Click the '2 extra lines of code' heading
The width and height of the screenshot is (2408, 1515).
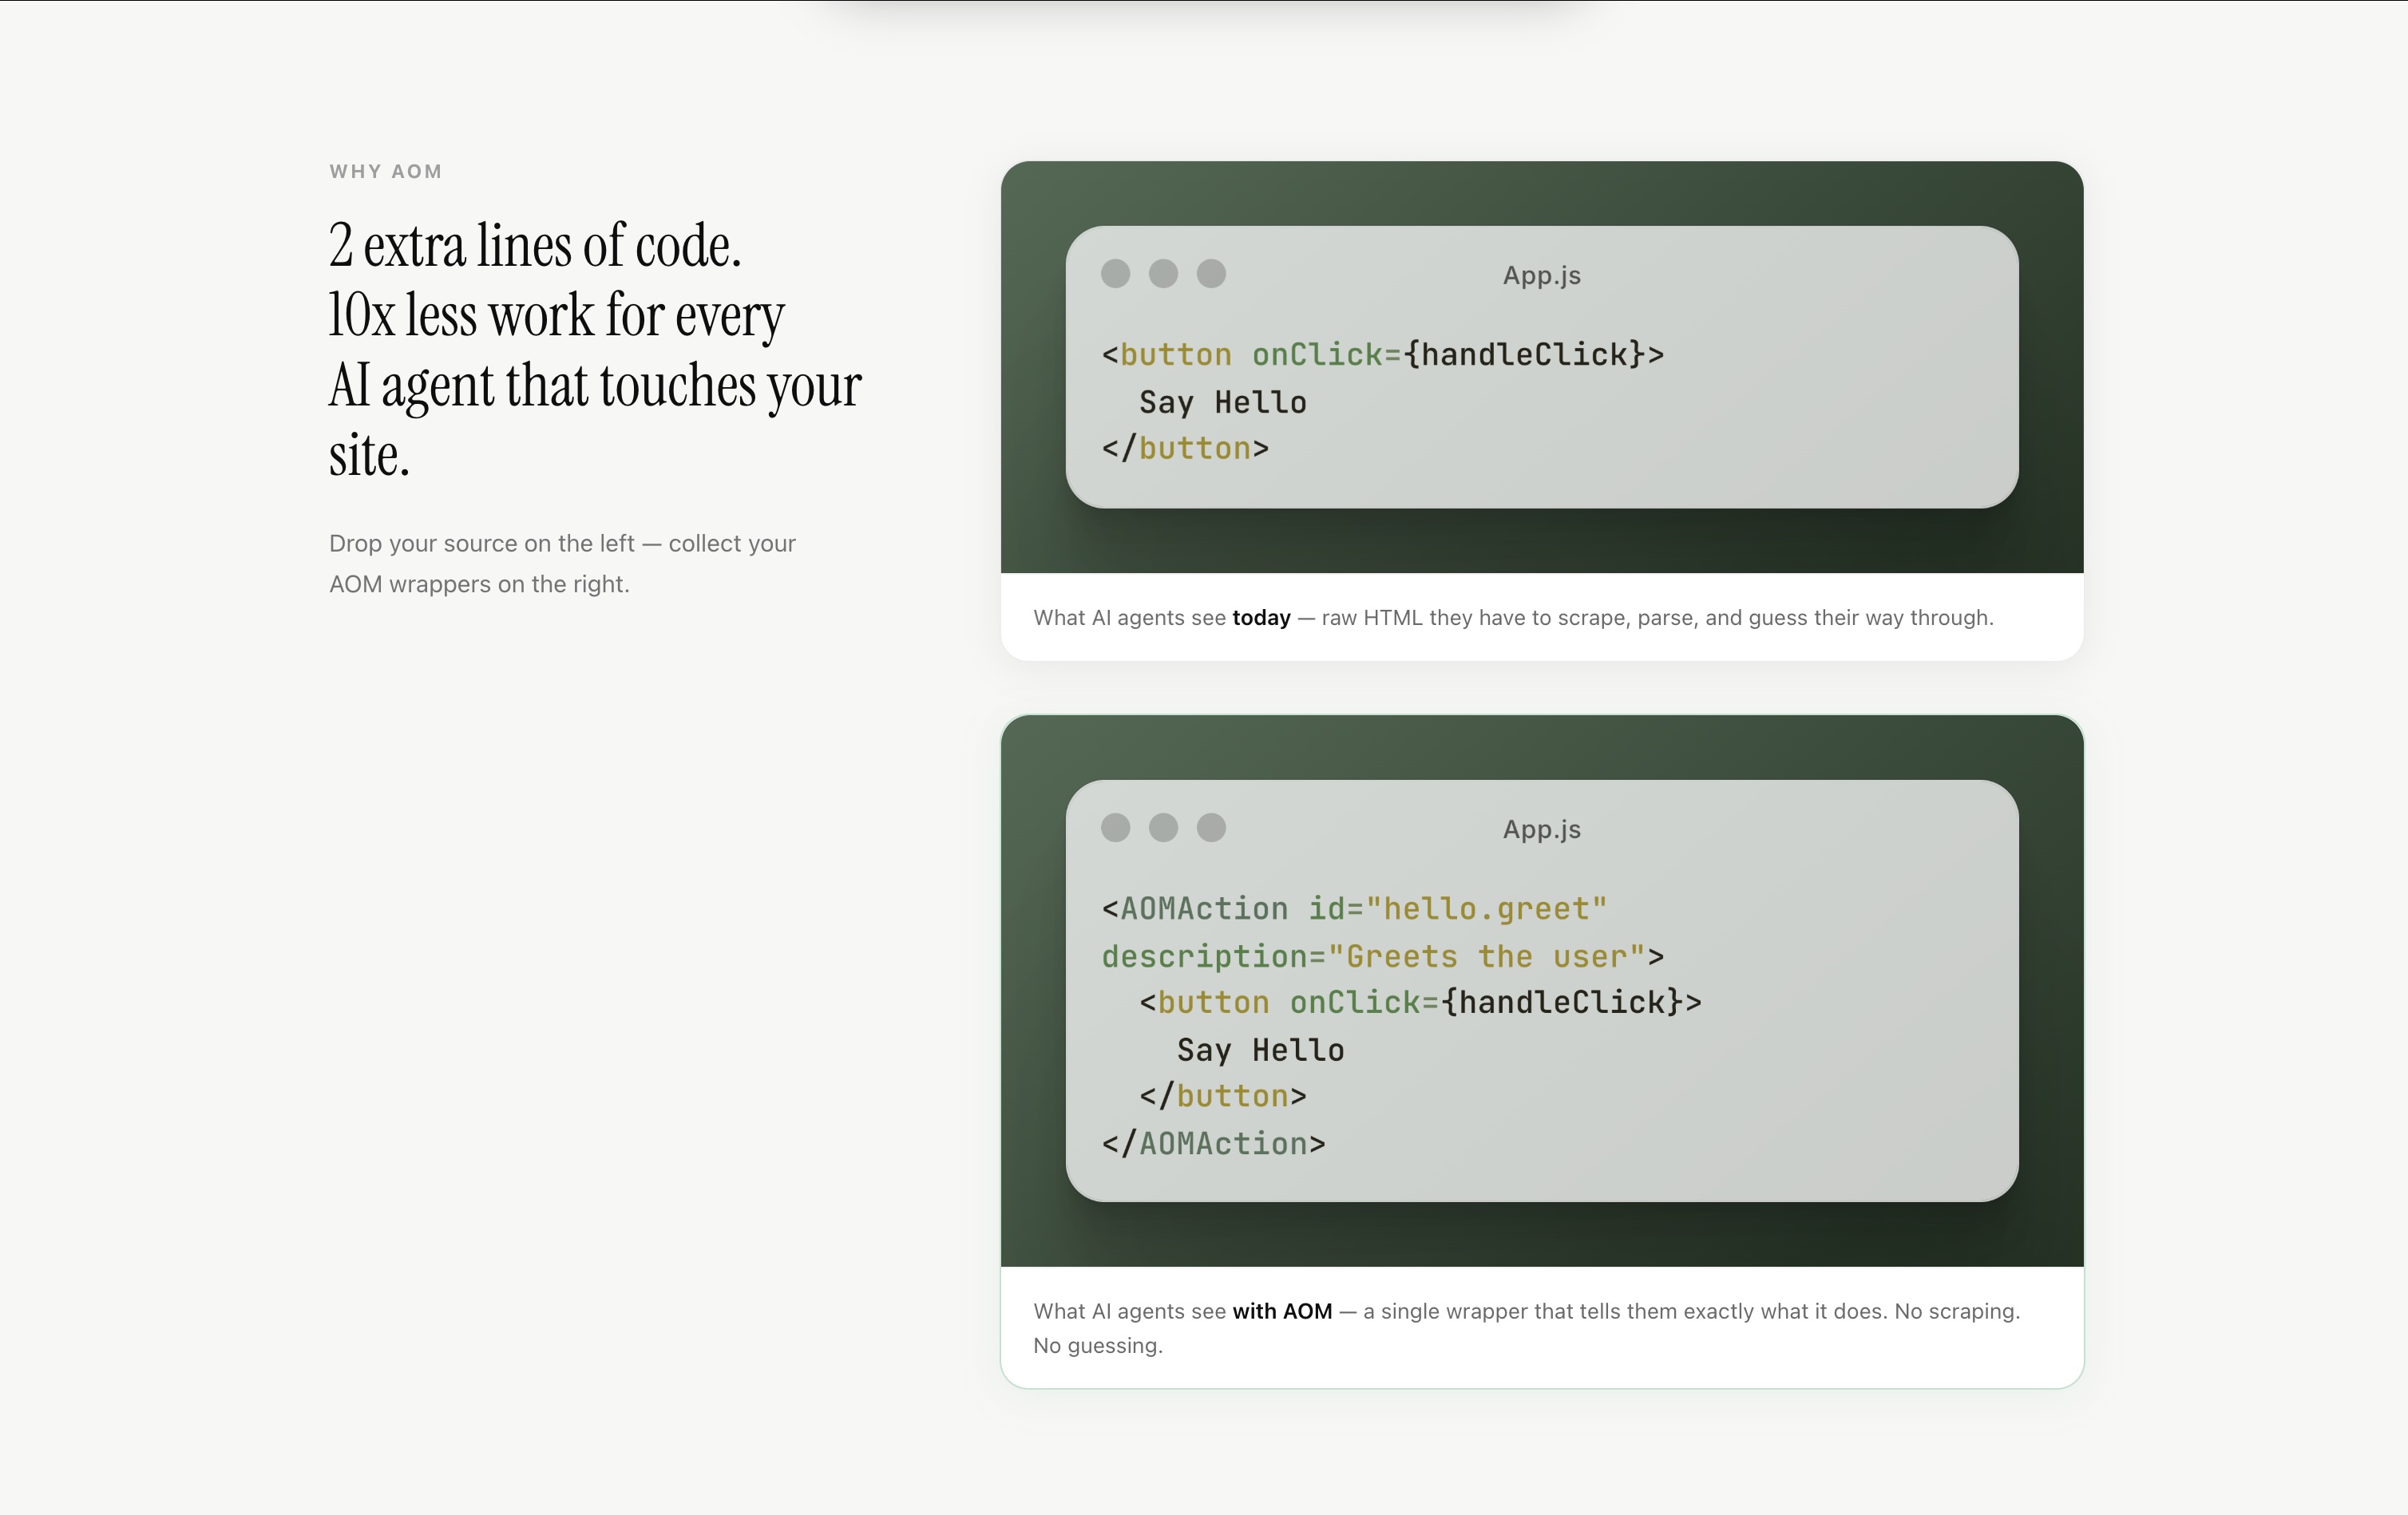tap(535, 246)
